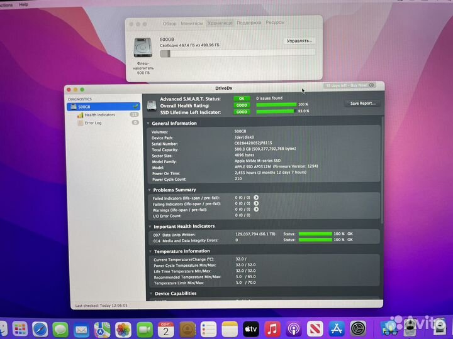Click the GOOD badge for SSD Lifetime Left
The image size is (453, 339).
242,112
